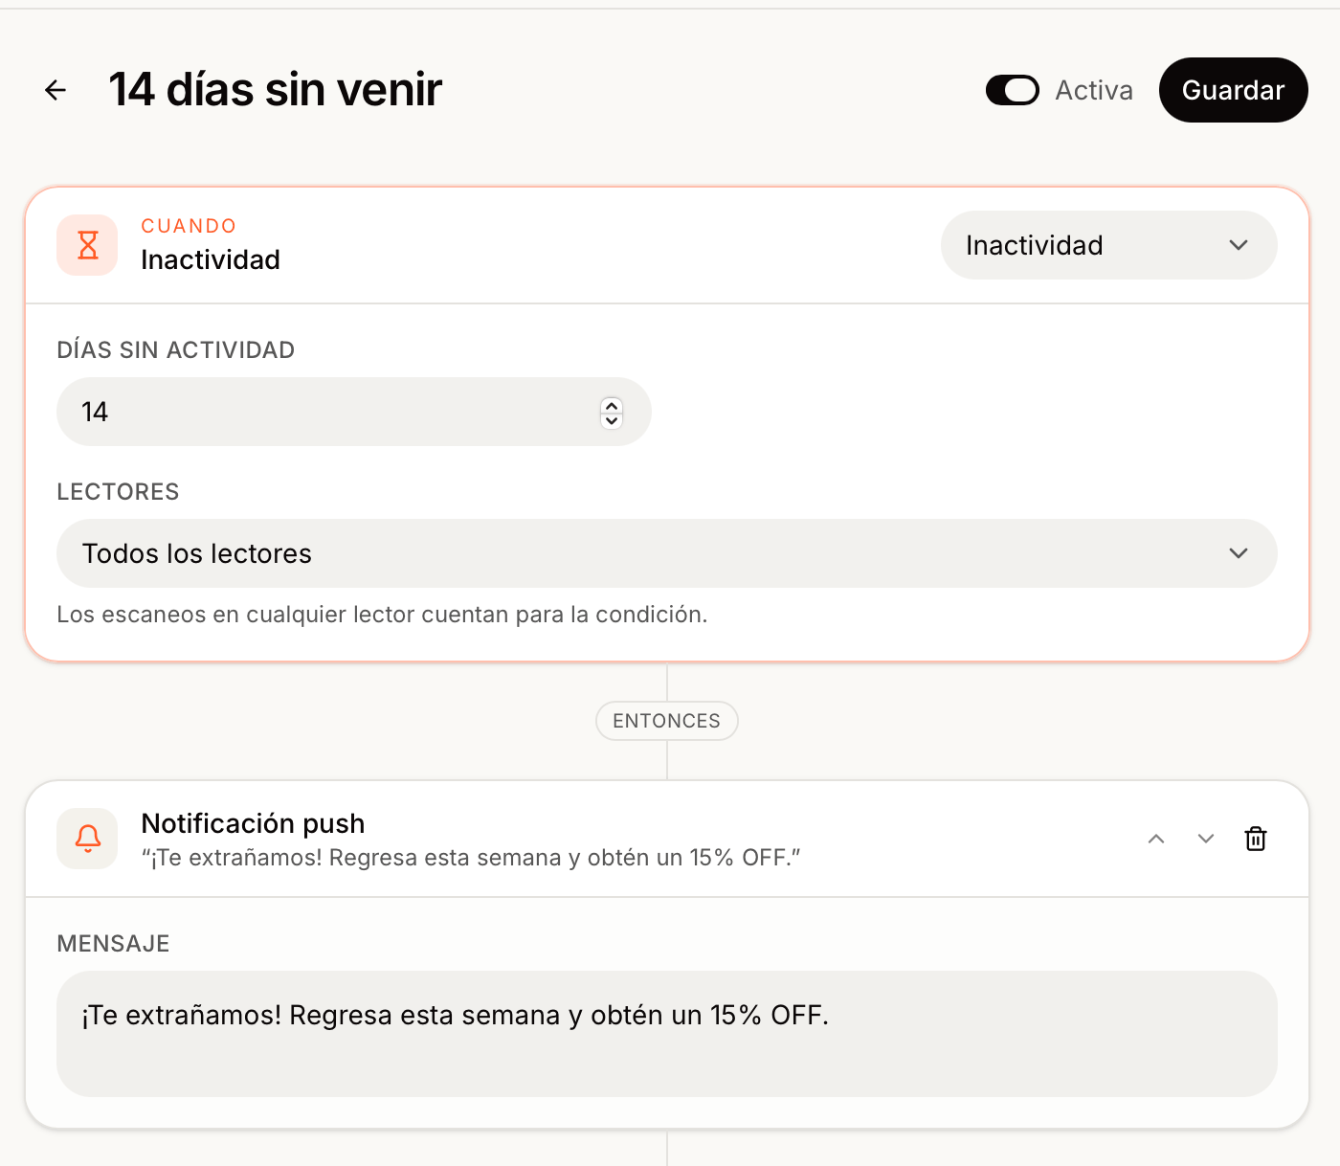This screenshot has height=1166, width=1340.
Task: Click the Activa status label
Action: click(1094, 90)
